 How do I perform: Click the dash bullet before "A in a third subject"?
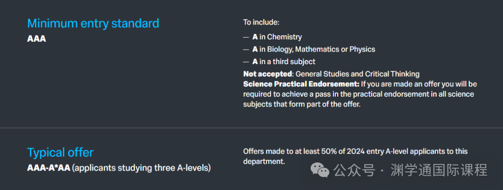pyautogui.click(x=246, y=62)
